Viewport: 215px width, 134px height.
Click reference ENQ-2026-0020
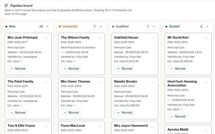pos(124,86)
